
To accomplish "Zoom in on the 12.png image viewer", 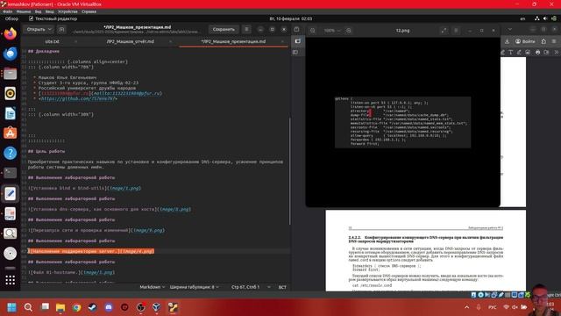I will point(349,31).
